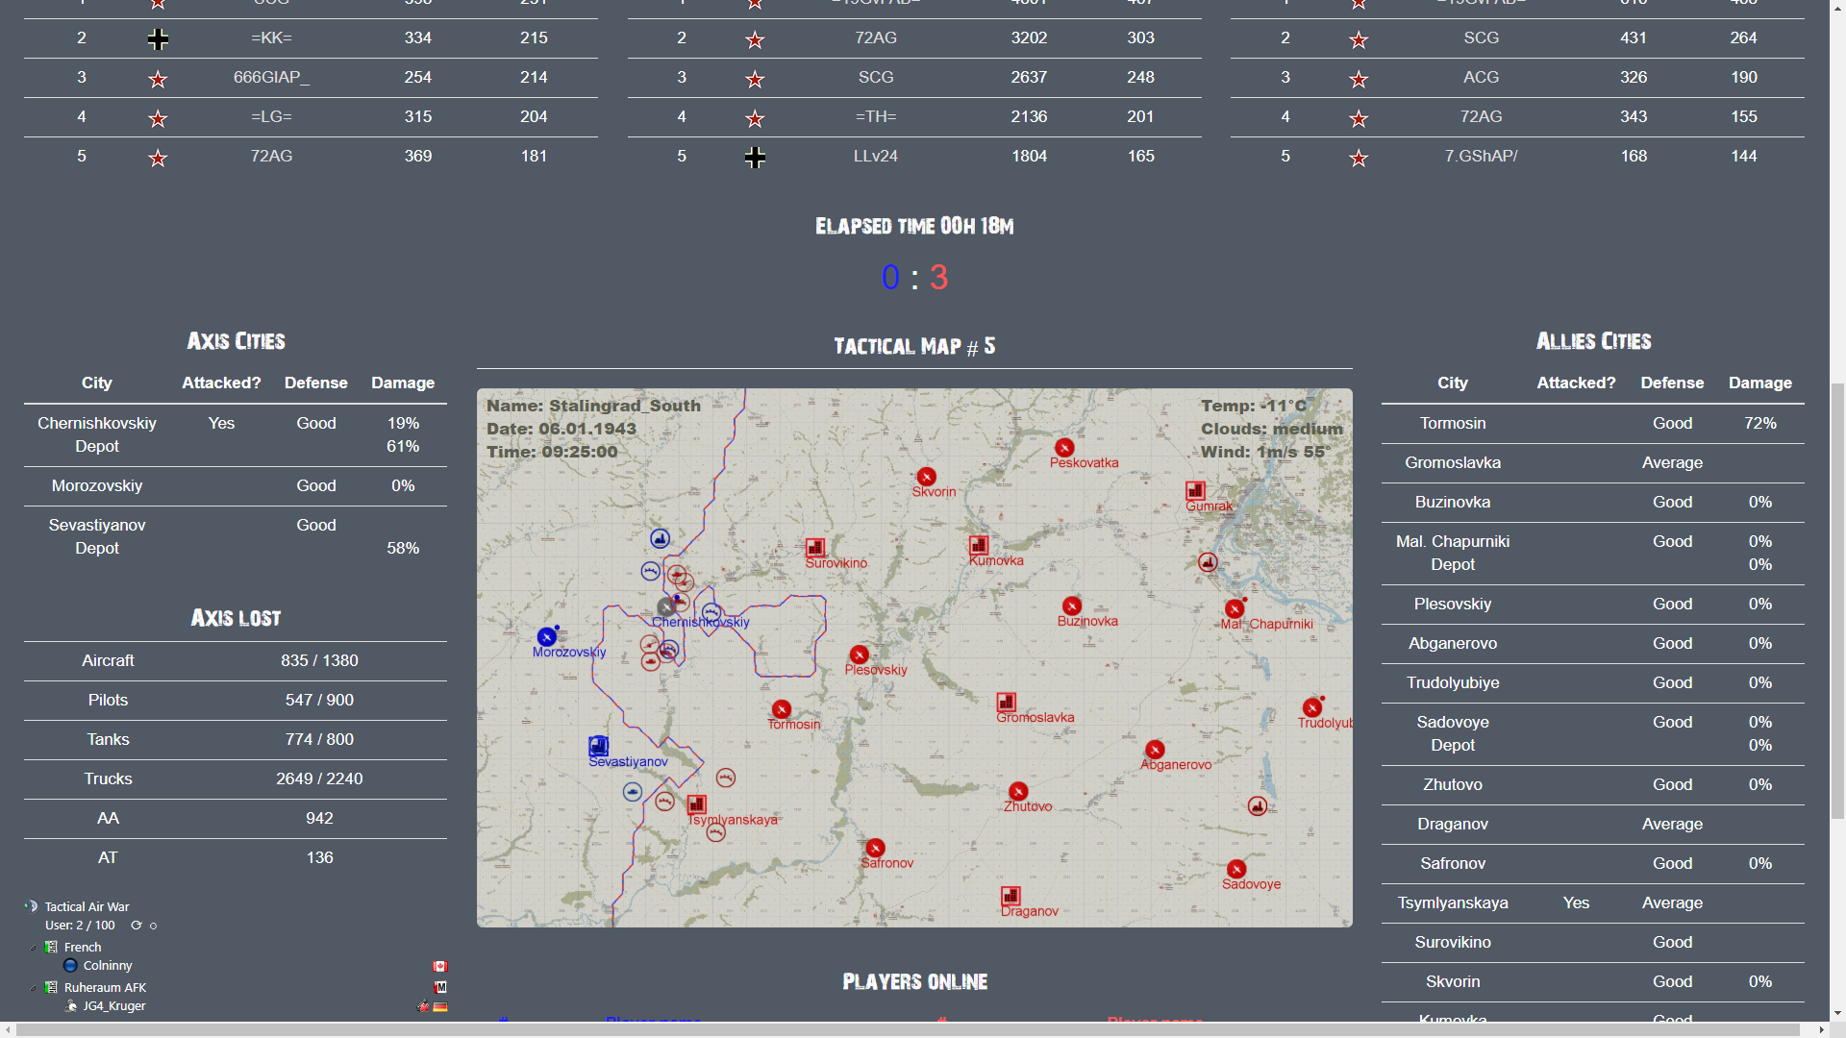Click squad name 72AG in the middle ranking
1846x1038 pixels.
point(876,37)
